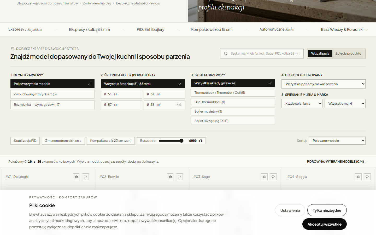Focus the brand or feature search field
This screenshot has height=235, width=376.
(262, 54)
